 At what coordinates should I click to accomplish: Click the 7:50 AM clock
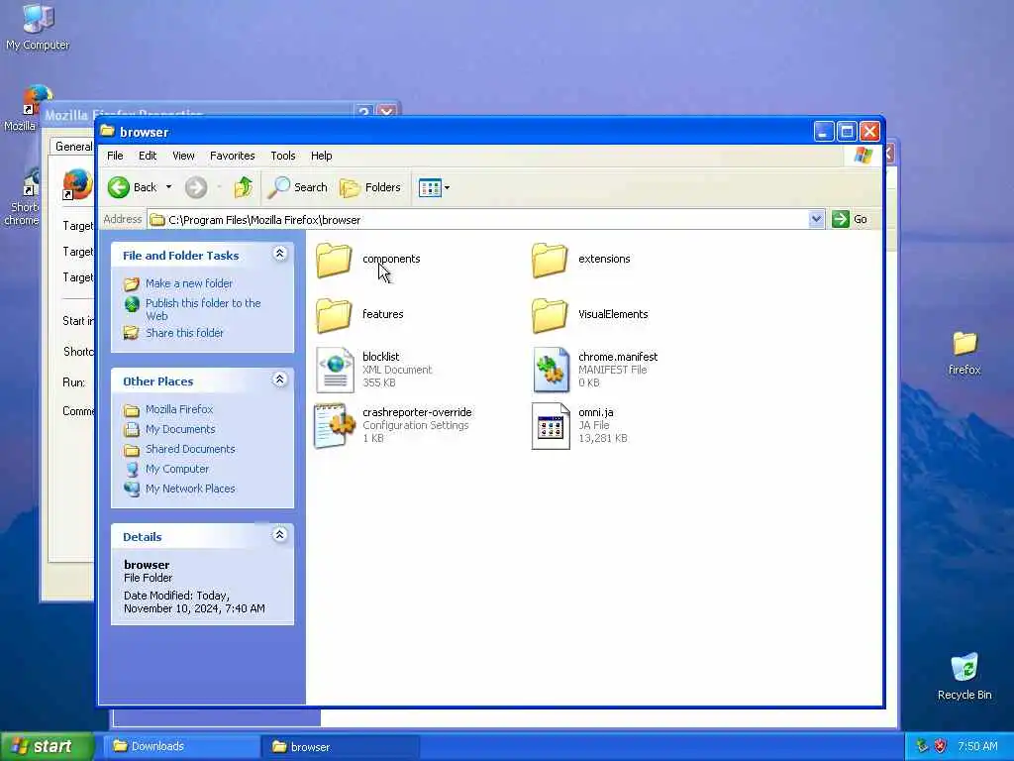tap(977, 747)
